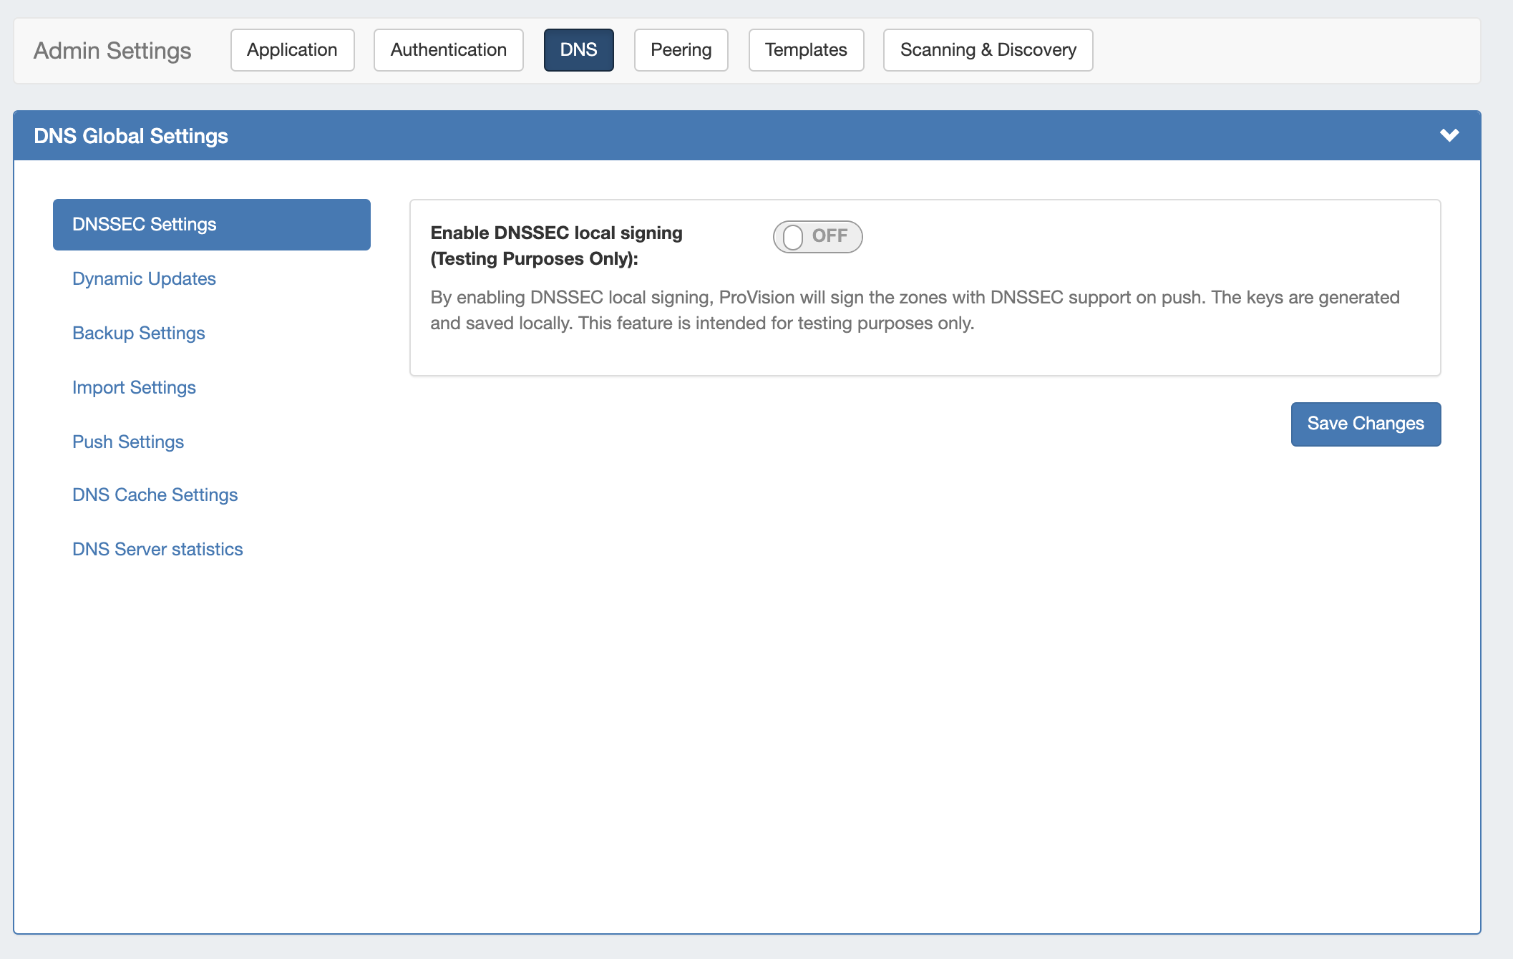Open DNS Server statistics
The image size is (1513, 959).
coord(157,550)
